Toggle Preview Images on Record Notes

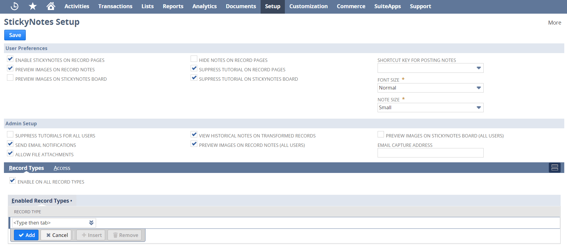(10, 69)
